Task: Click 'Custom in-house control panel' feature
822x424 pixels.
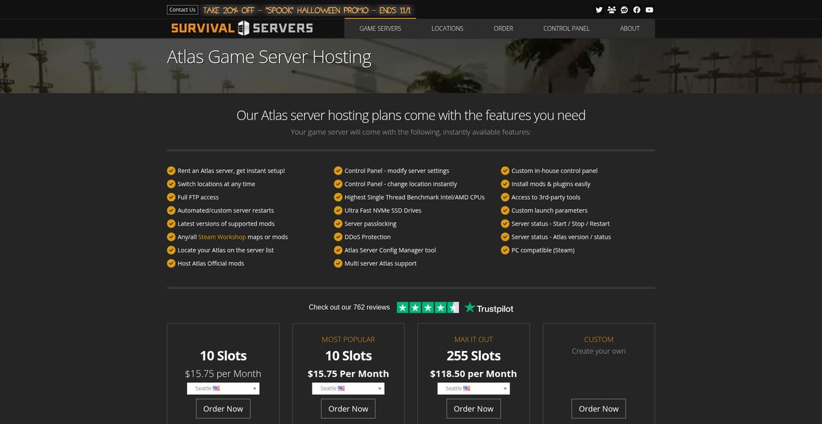Action: tap(555, 171)
